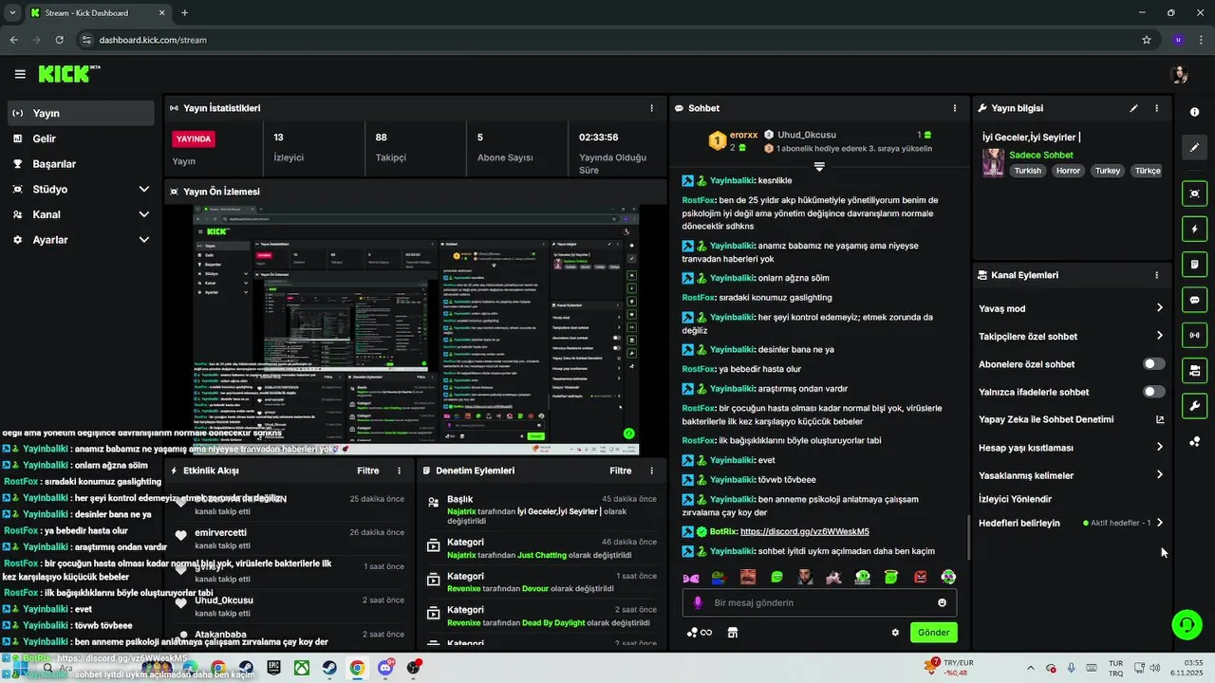
Task: Open a new browser tab
Action: pos(184,13)
